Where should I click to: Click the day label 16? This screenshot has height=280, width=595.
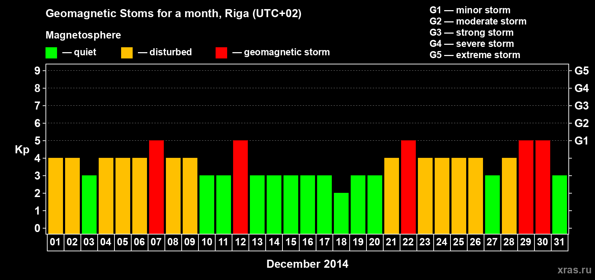[307, 242]
